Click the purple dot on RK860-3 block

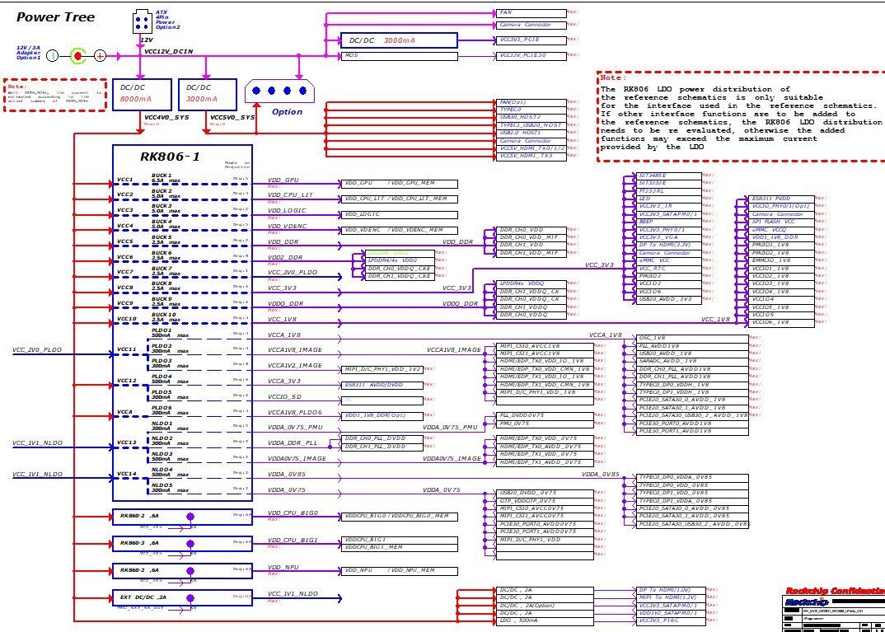tap(191, 543)
